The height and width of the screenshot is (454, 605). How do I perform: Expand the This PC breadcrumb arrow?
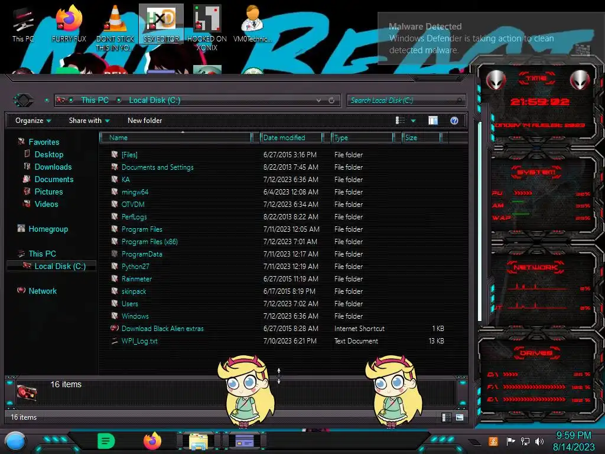(x=119, y=100)
